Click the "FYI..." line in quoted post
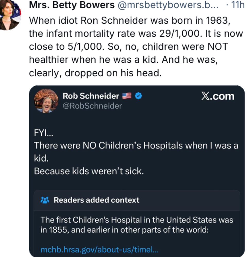Viewport: 248px width, 257px height. [x=43, y=133]
